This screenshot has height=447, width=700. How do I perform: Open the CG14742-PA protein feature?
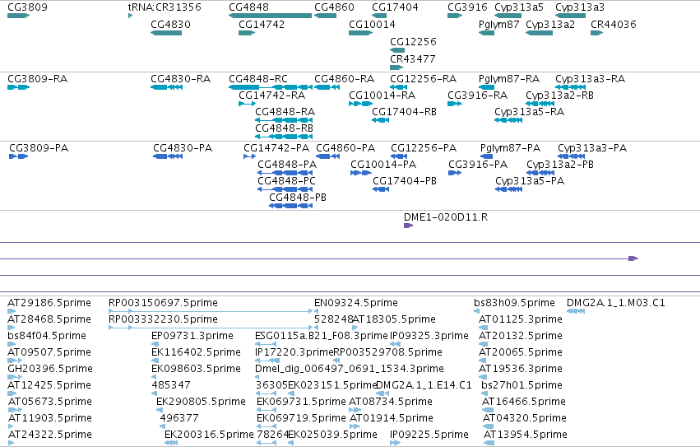click(x=249, y=156)
